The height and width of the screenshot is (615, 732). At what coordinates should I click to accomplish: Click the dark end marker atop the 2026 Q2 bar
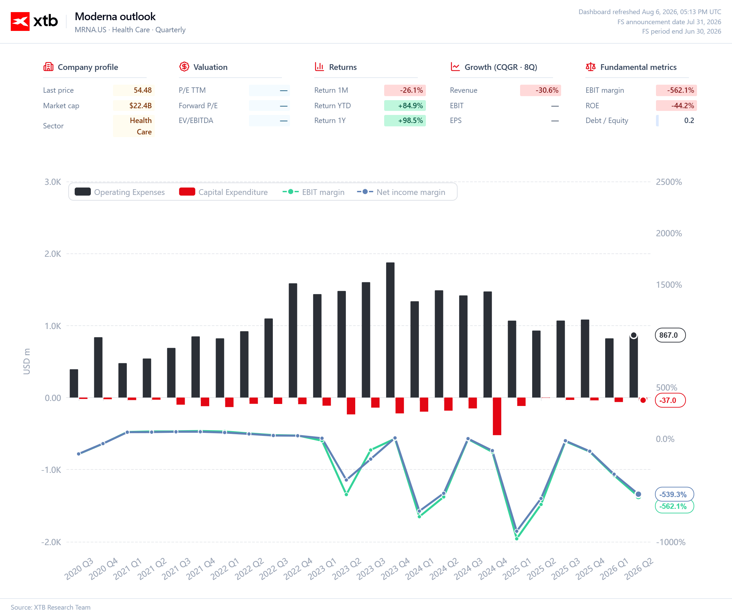coord(634,335)
